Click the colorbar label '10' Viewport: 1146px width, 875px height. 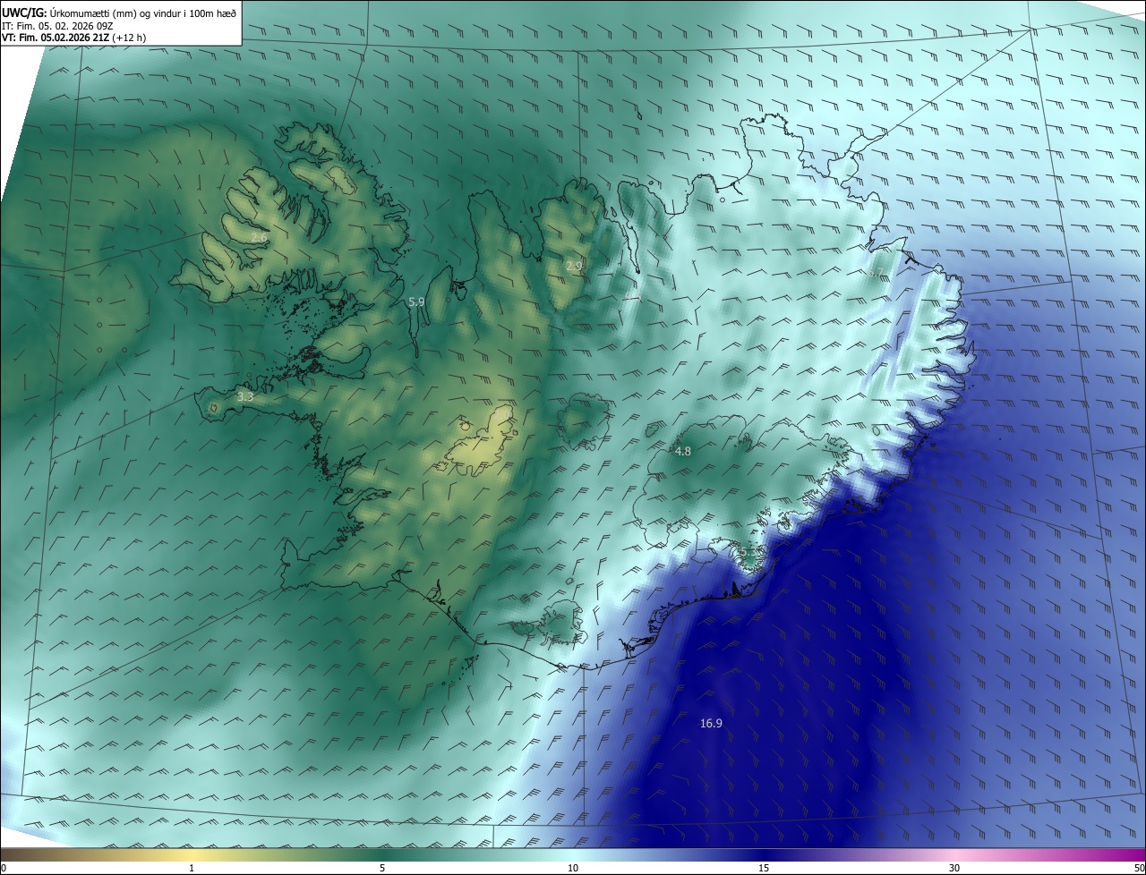coord(573,868)
